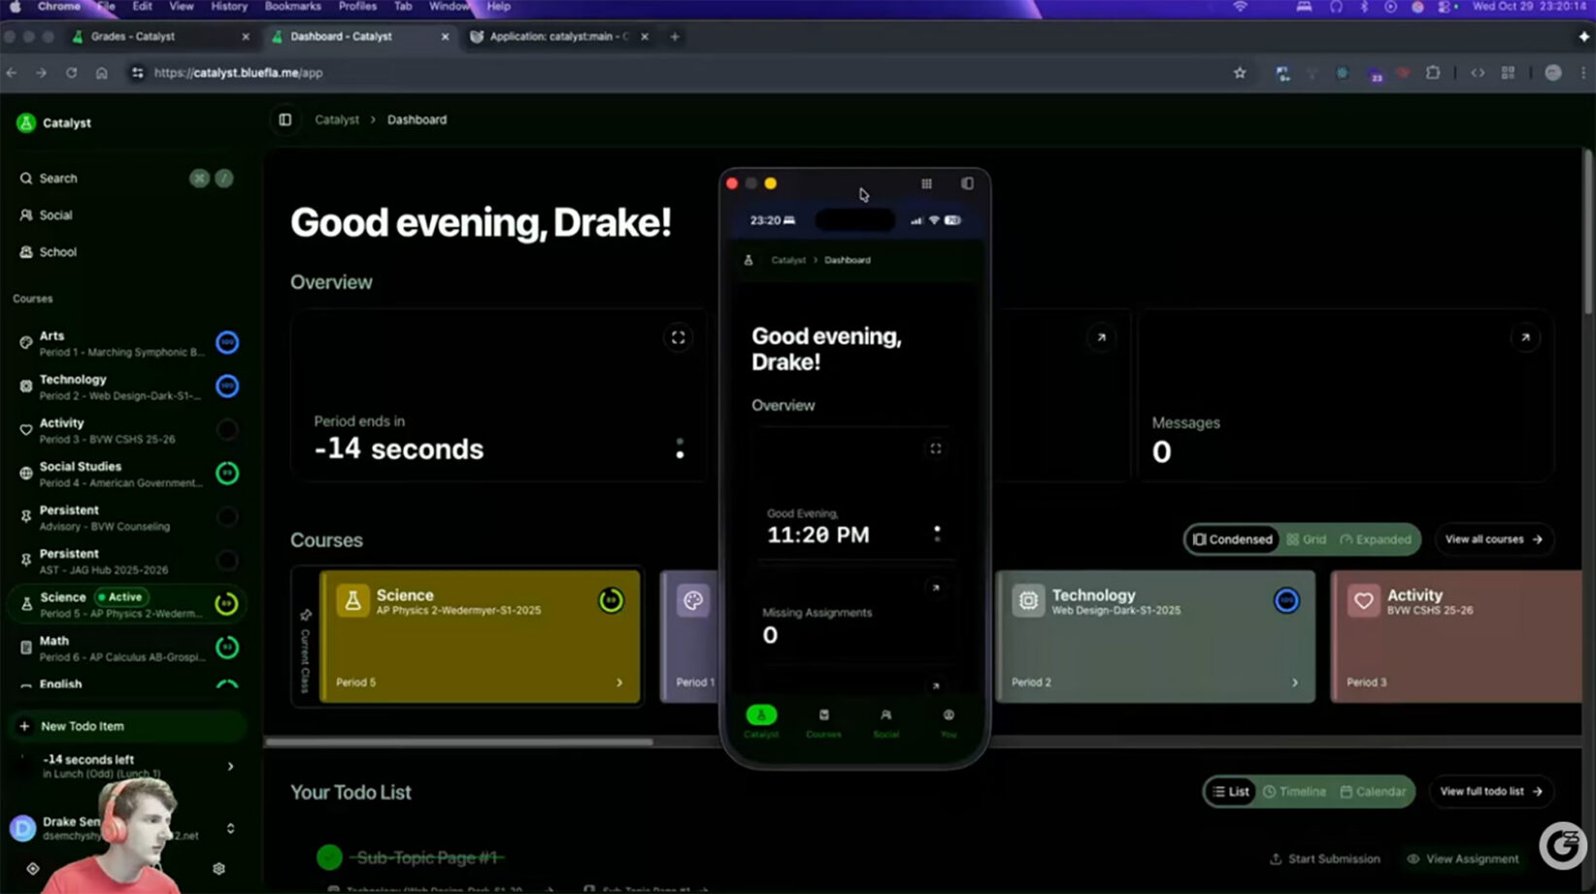Switch todo view to Timeline
The image size is (1596, 894).
1294,792
